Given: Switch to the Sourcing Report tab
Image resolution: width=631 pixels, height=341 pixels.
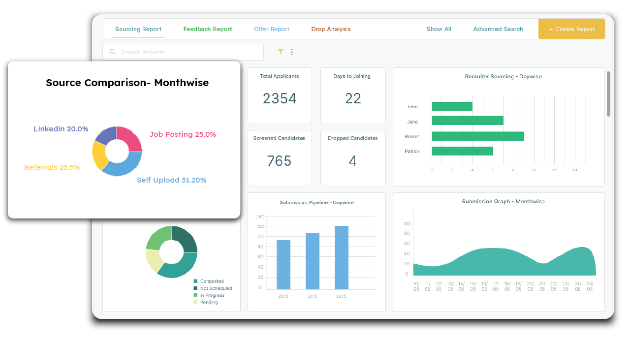Looking at the screenshot, I should point(138,29).
